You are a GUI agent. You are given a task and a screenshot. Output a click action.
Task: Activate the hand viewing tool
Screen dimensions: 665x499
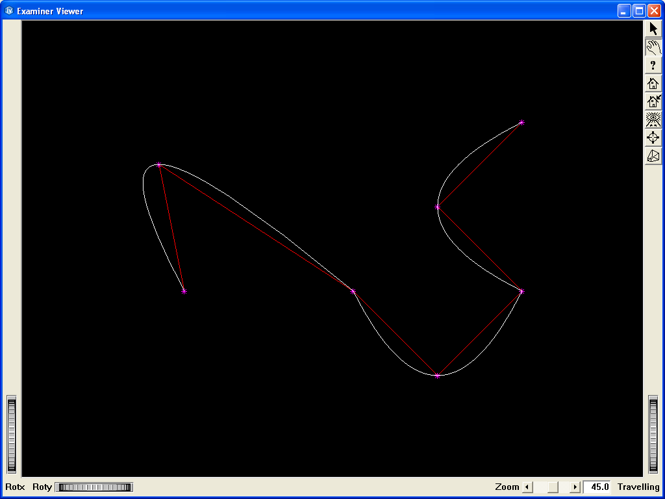coord(653,46)
